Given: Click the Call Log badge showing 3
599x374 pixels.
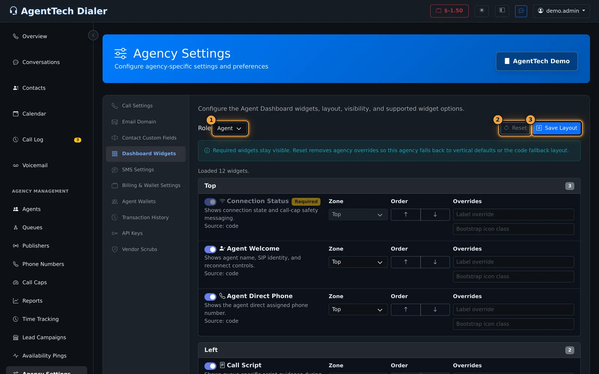Looking at the screenshot, I should click(77, 140).
